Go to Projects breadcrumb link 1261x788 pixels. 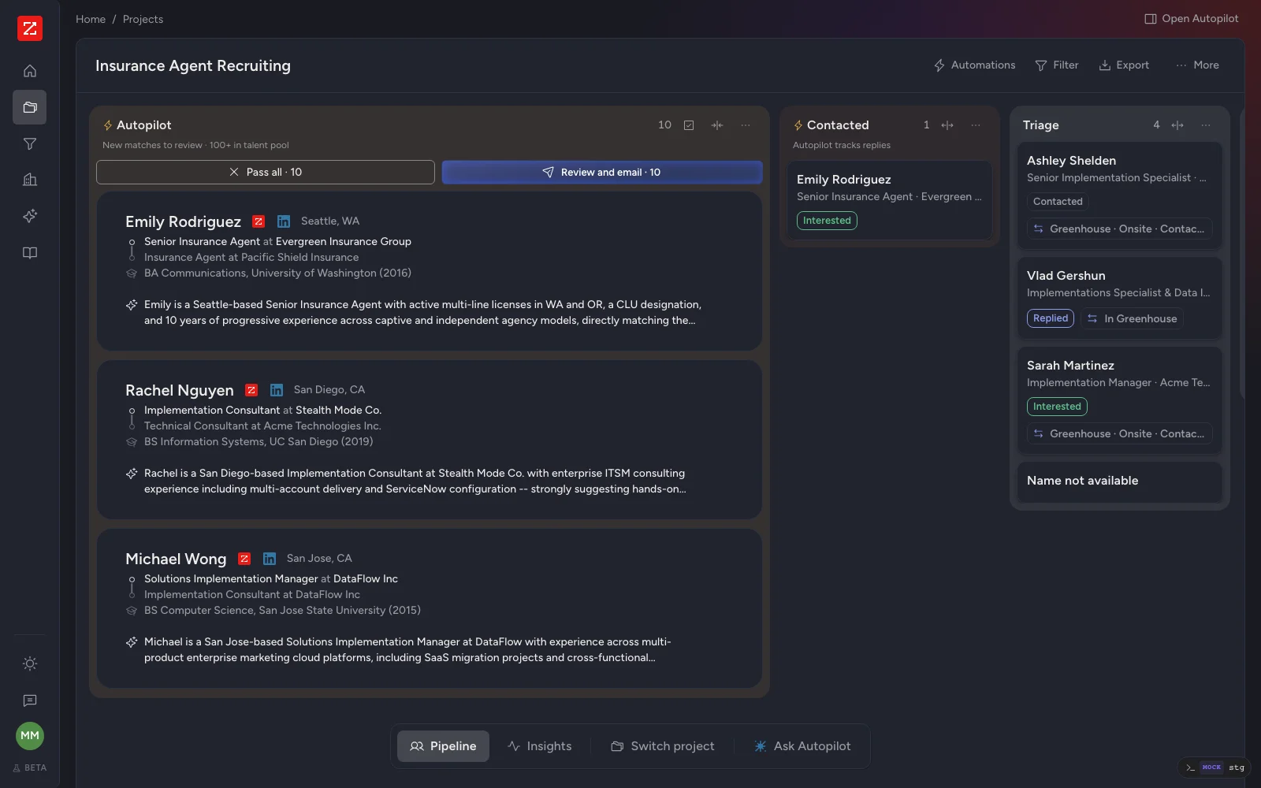(143, 20)
